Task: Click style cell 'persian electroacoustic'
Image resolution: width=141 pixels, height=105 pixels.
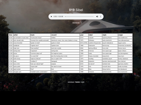Action: [110, 61]
